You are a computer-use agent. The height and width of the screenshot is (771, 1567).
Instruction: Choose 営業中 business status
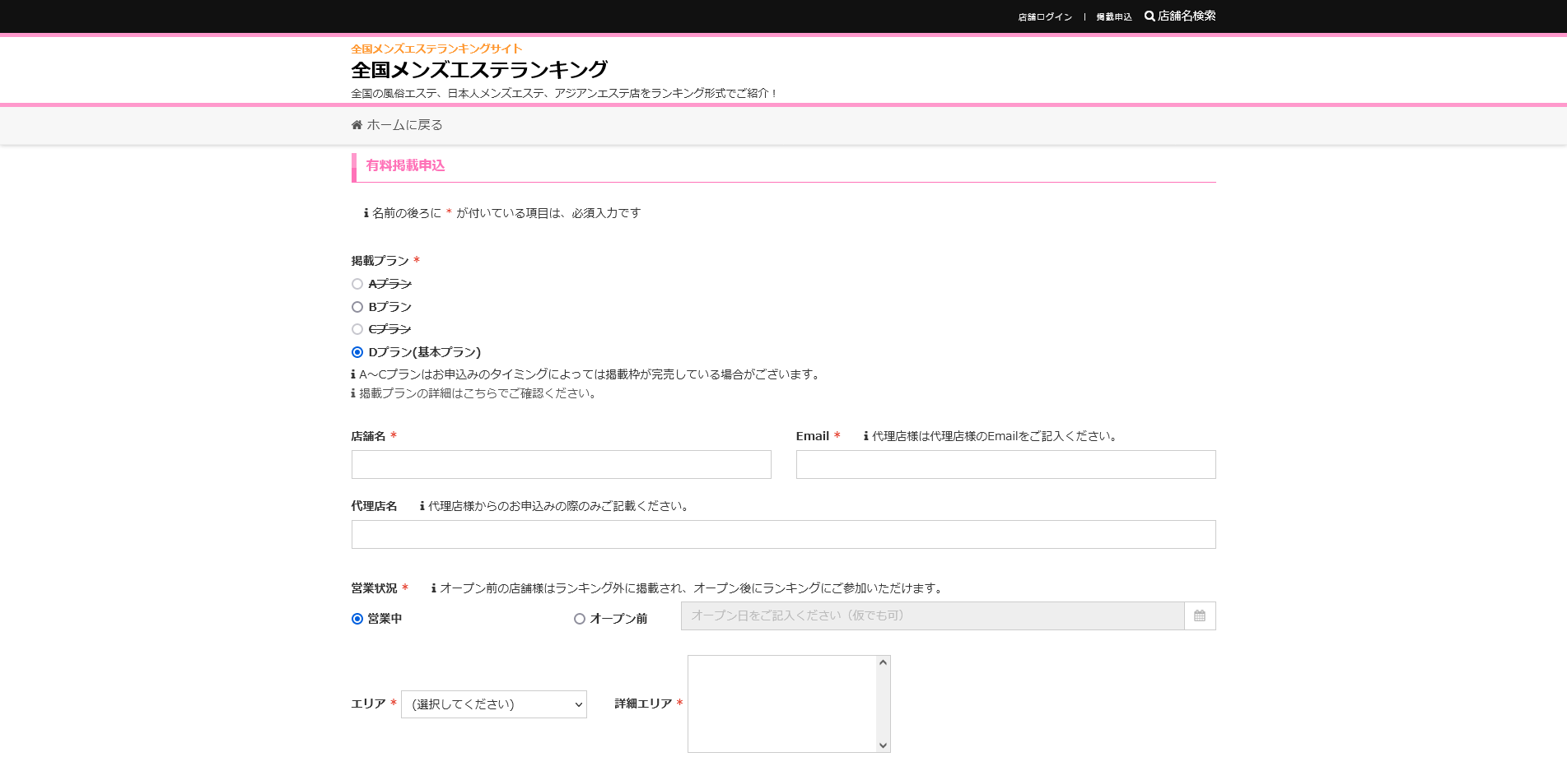(x=357, y=619)
